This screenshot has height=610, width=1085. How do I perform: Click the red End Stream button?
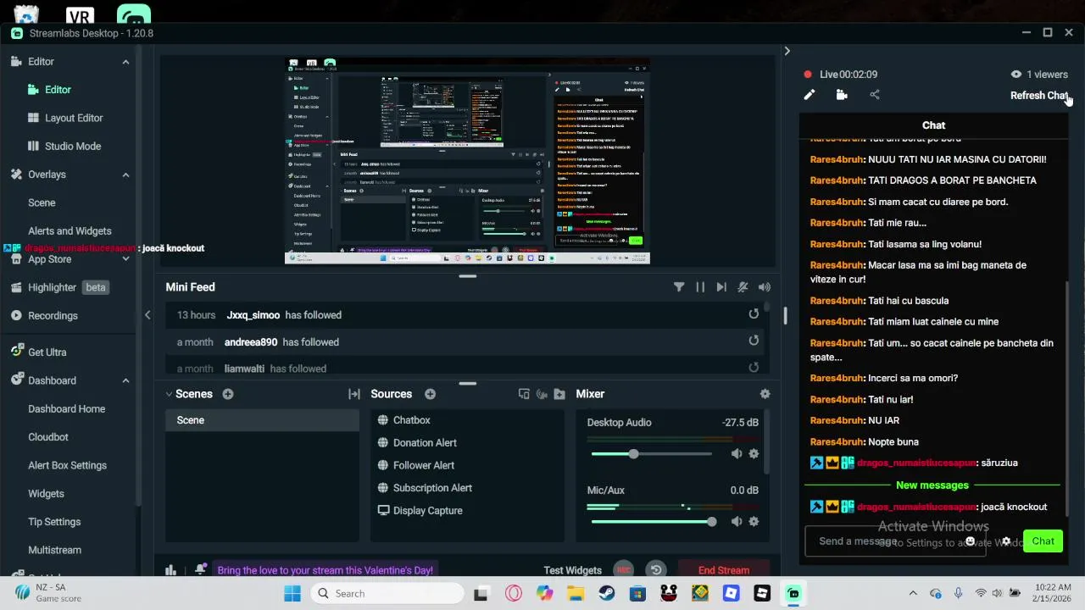click(x=724, y=570)
